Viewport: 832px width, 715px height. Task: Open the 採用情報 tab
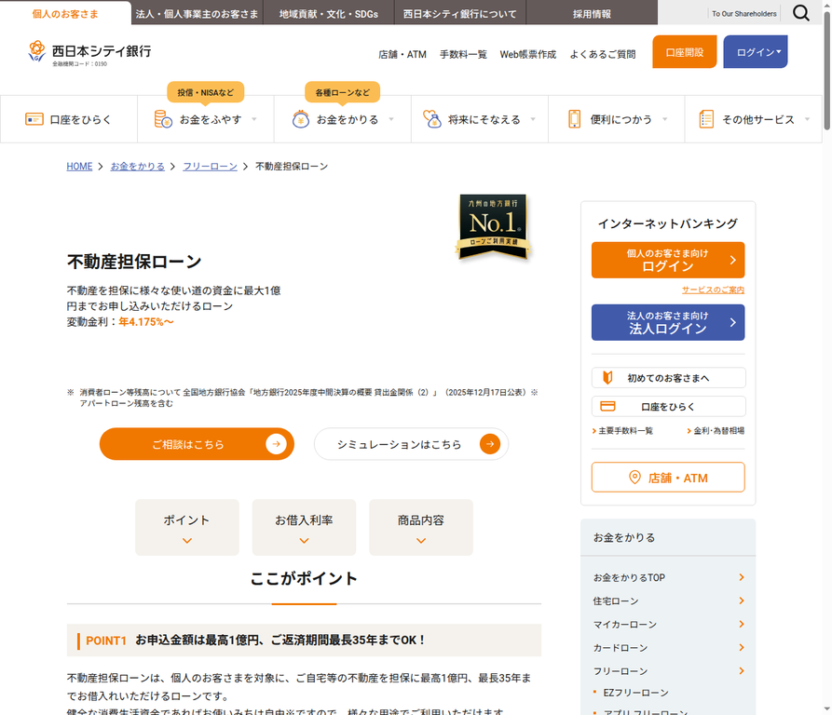[x=592, y=13]
